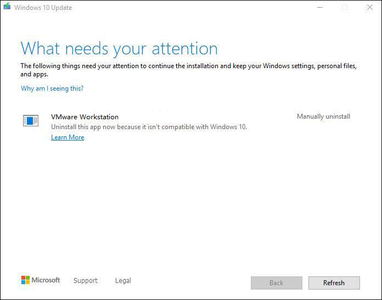Click the dimmed maximize window button
This screenshot has width=382, height=300.
pos(345,8)
